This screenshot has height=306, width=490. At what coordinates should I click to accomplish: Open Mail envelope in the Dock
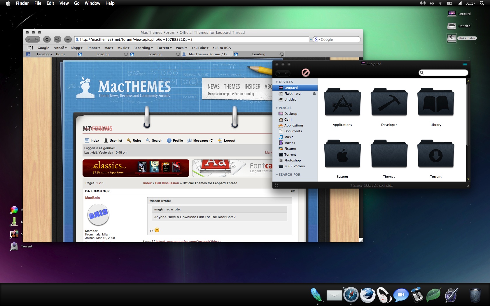334,295
